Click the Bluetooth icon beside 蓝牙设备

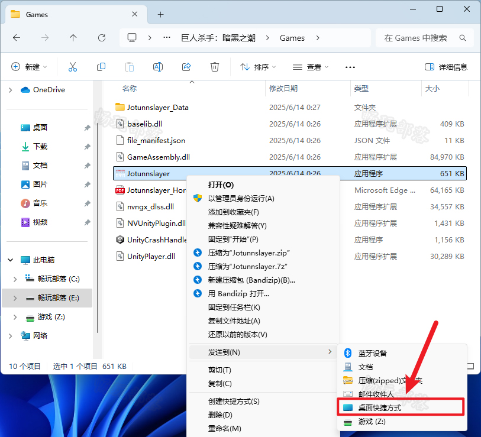coord(348,353)
